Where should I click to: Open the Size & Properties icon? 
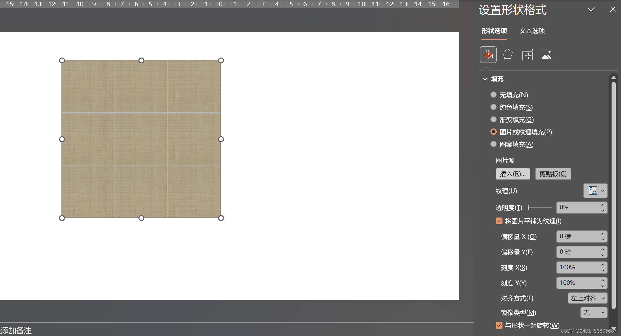[x=527, y=55]
